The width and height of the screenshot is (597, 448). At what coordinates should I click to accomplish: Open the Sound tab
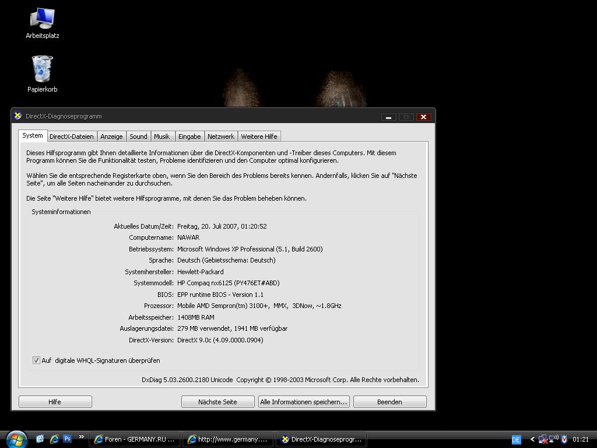(x=138, y=136)
